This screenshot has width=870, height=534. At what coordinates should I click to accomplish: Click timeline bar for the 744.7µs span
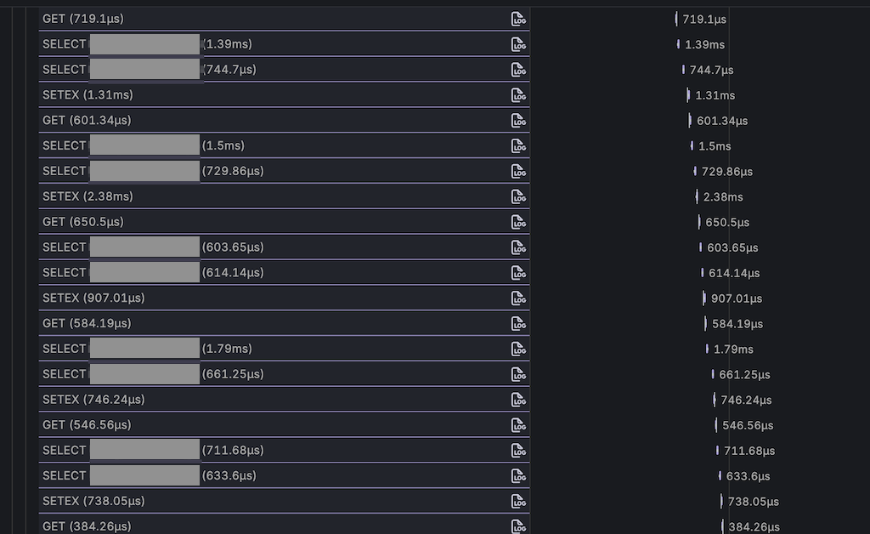click(x=683, y=70)
